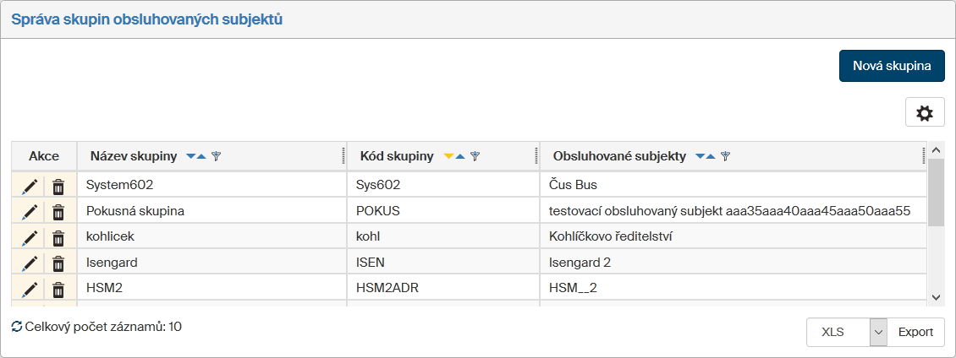Grab the Název skupiny column resize handle
Image resolution: width=956 pixels, height=358 pixels.
(x=343, y=156)
